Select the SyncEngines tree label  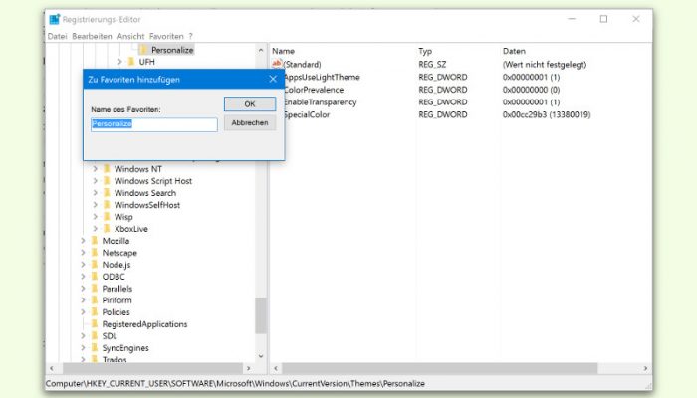point(125,348)
